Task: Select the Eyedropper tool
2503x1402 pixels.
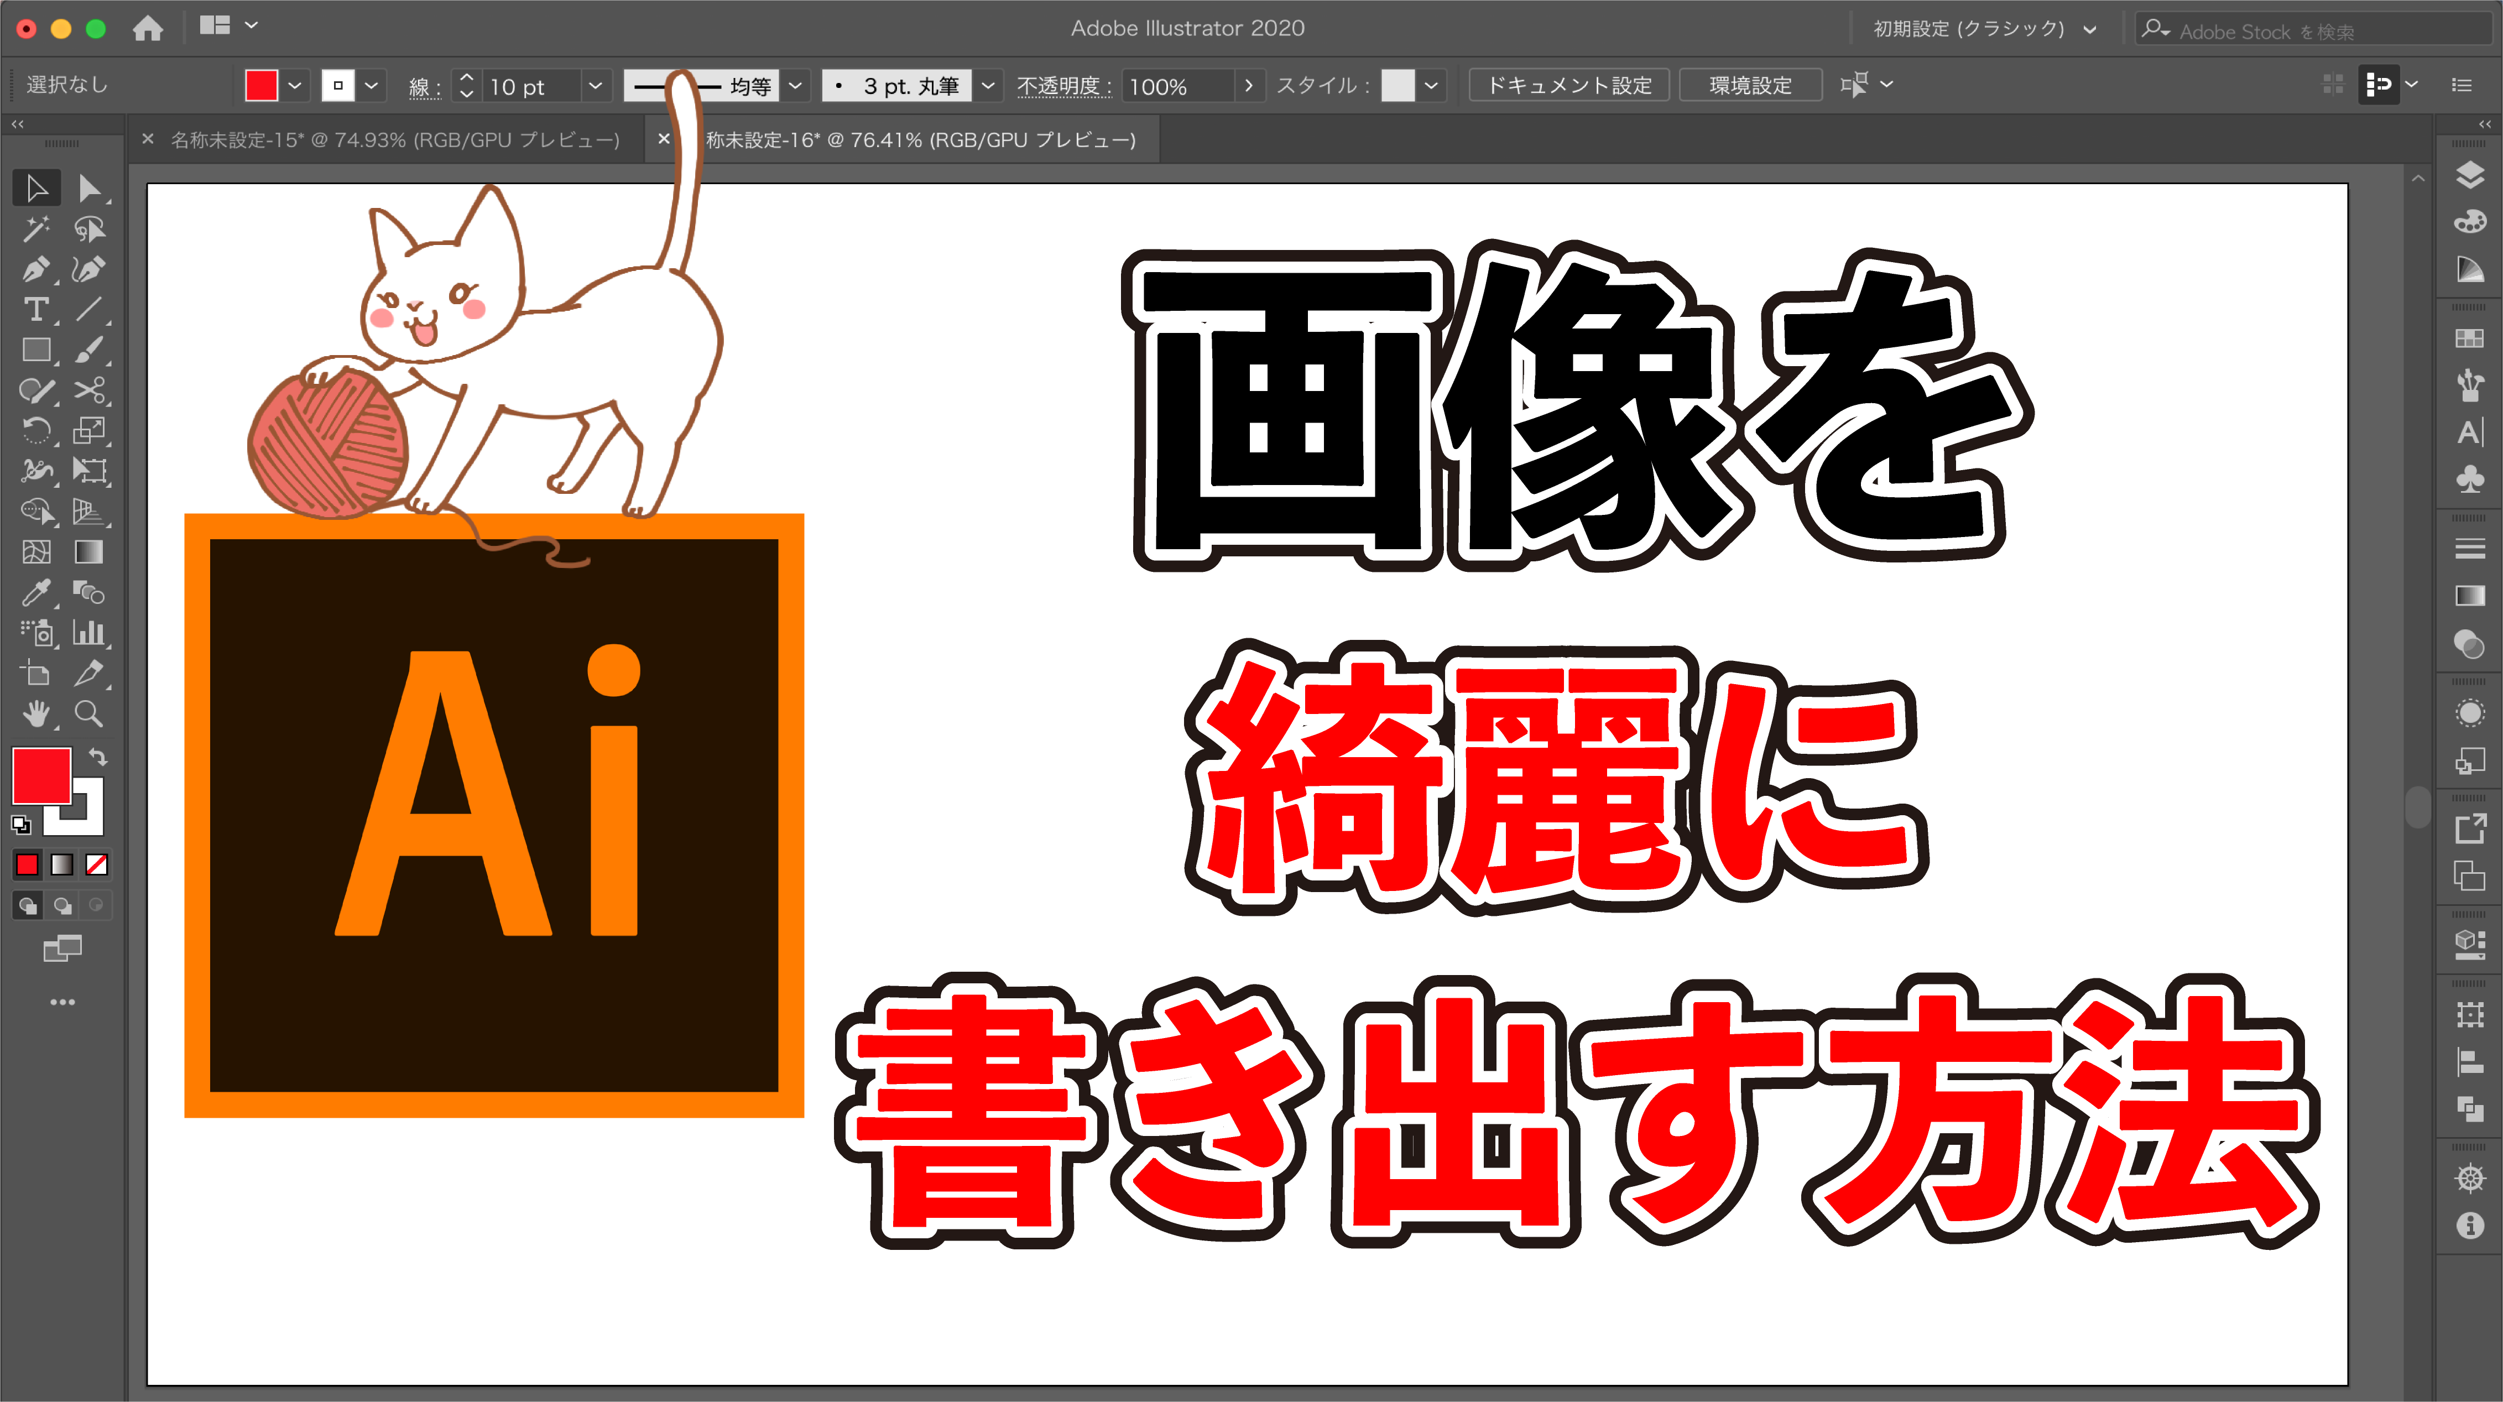Action: click(37, 593)
